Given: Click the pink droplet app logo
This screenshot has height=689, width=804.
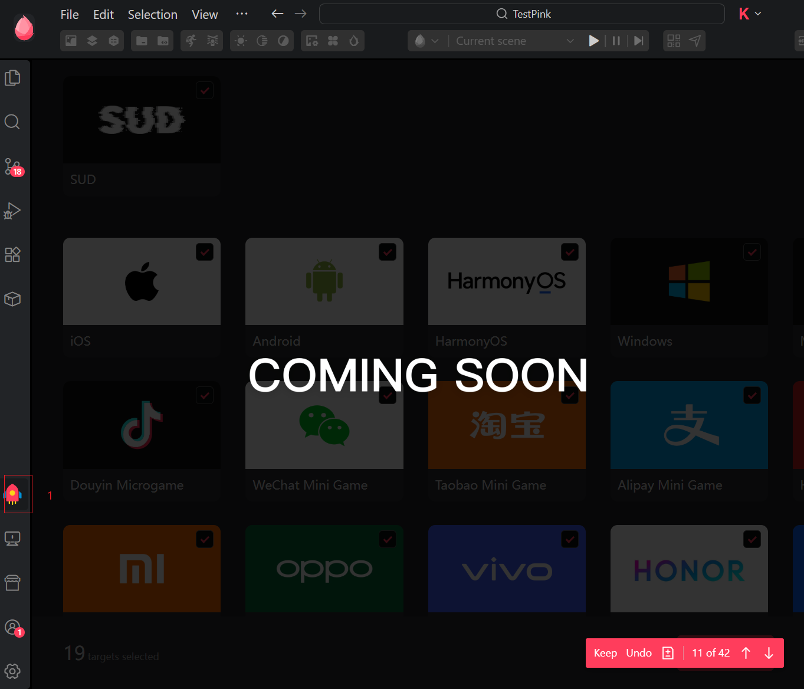Looking at the screenshot, I should pyautogui.click(x=24, y=28).
